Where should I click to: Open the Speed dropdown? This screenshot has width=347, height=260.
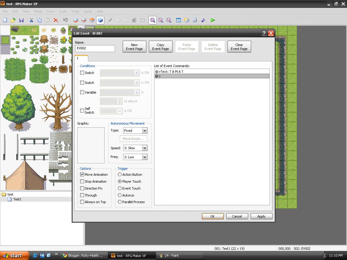pyautogui.click(x=145, y=148)
